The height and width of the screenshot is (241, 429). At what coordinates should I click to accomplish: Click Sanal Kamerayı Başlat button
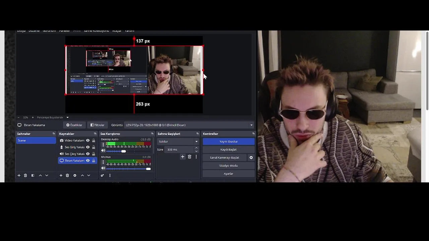[x=225, y=158]
